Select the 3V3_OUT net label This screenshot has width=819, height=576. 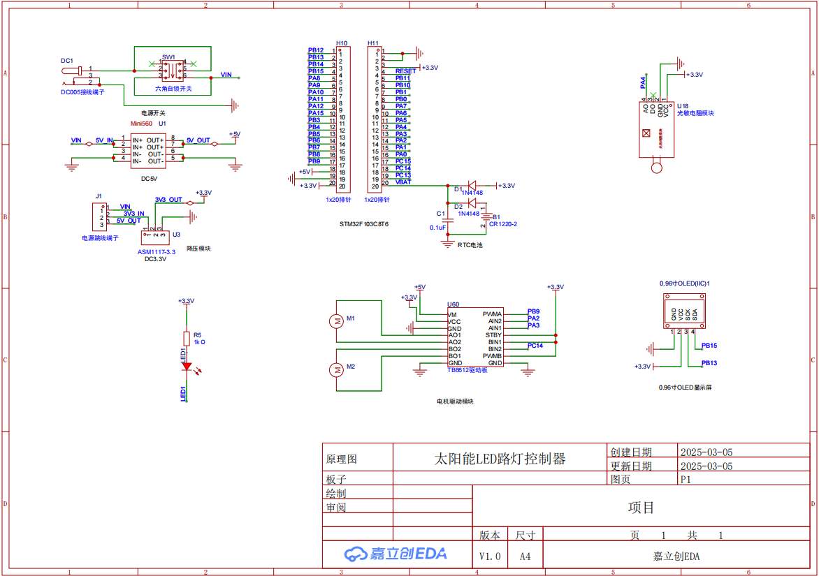[168, 199]
